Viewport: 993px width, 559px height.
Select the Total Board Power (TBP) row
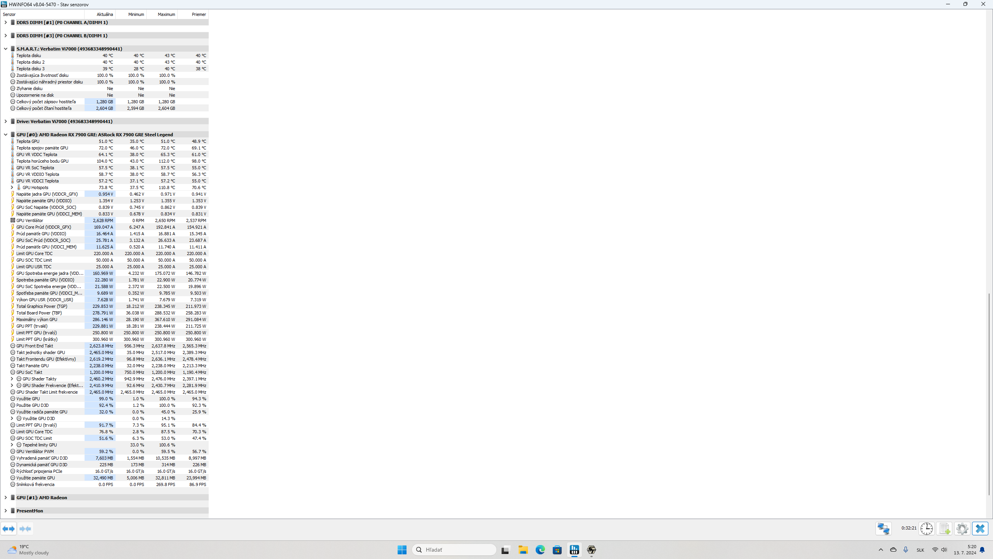[39, 313]
